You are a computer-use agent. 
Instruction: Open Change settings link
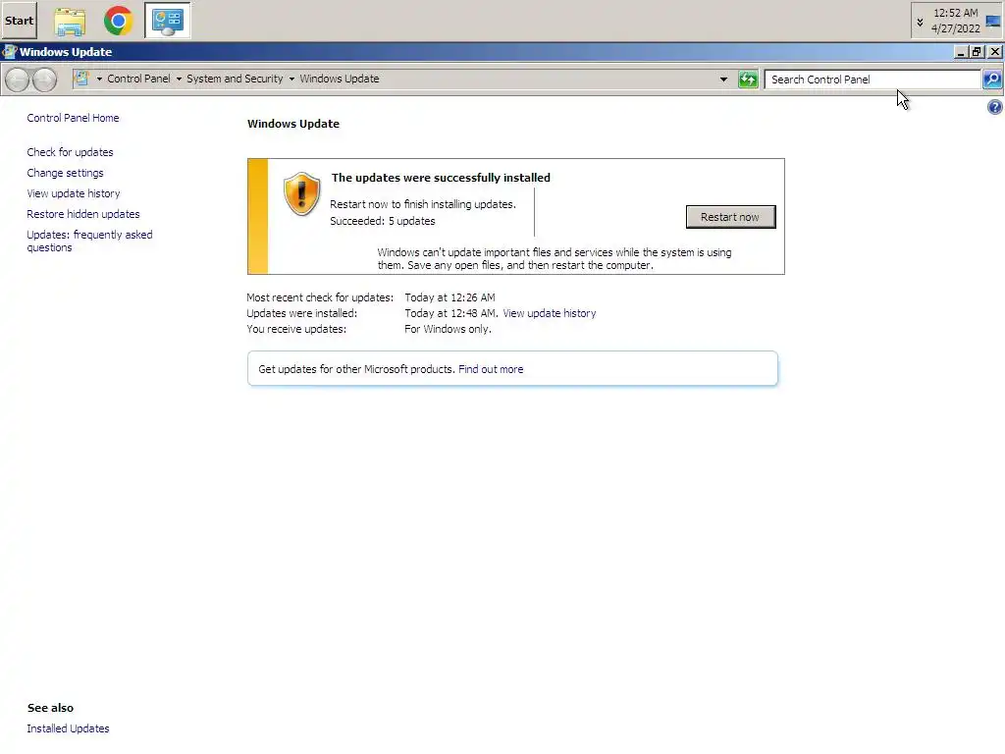[65, 173]
